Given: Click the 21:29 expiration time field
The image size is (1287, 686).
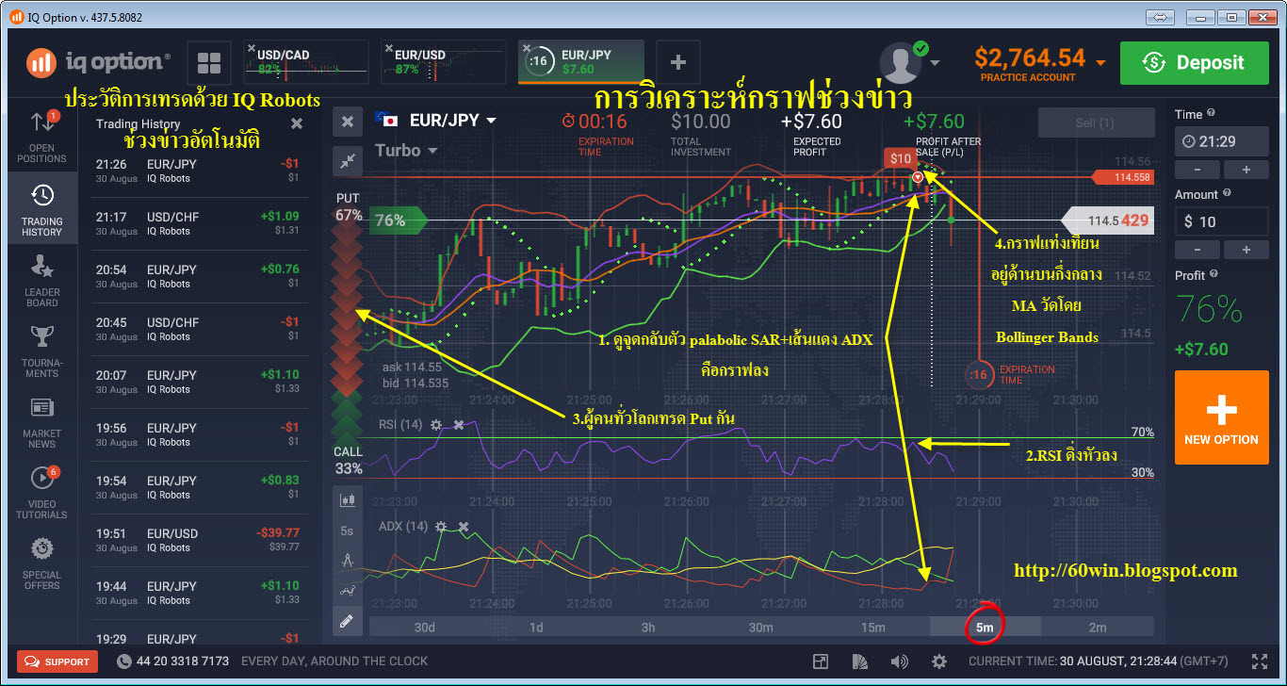Looking at the screenshot, I should [x=1221, y=141].
